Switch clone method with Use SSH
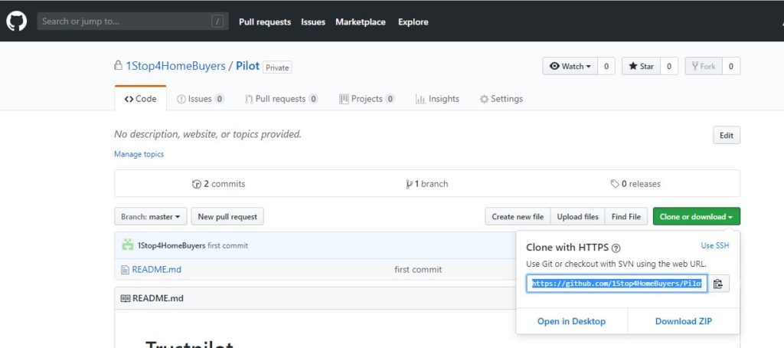This screenshot has width=784, height=348. (715, 246)
